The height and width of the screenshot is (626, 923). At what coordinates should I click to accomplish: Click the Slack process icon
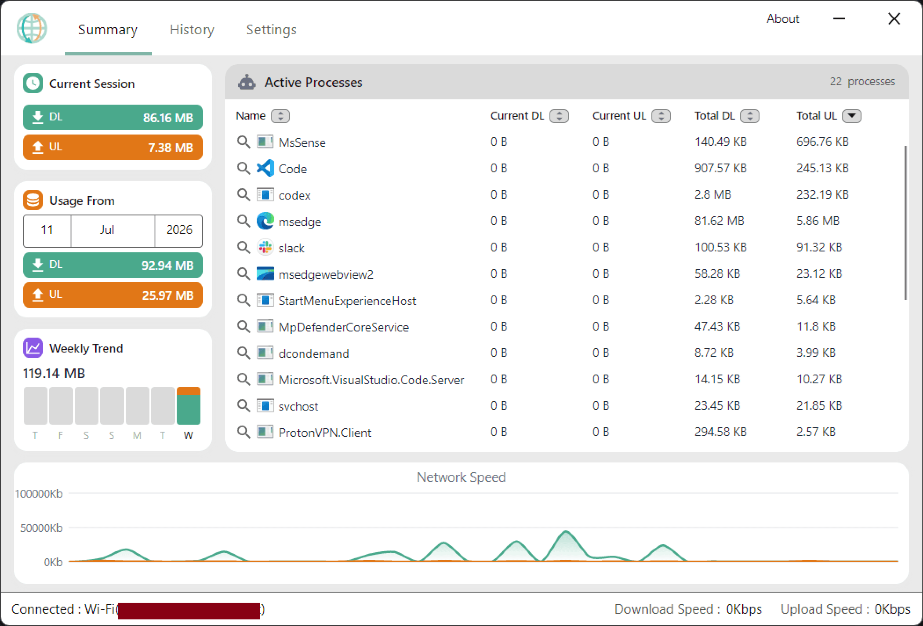tap(265, 247)
